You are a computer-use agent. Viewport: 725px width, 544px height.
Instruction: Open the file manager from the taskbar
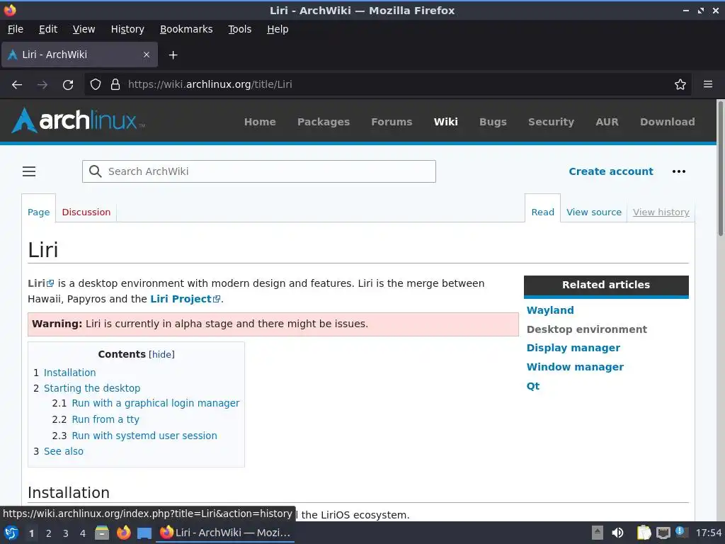[x=102, y=533]
